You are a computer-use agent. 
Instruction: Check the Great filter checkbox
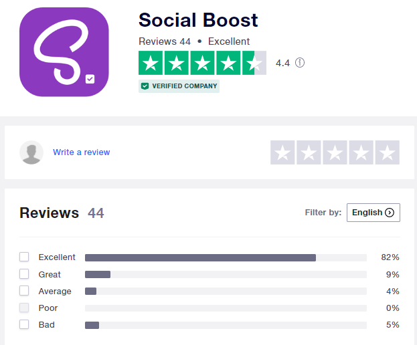click(24, 274)
